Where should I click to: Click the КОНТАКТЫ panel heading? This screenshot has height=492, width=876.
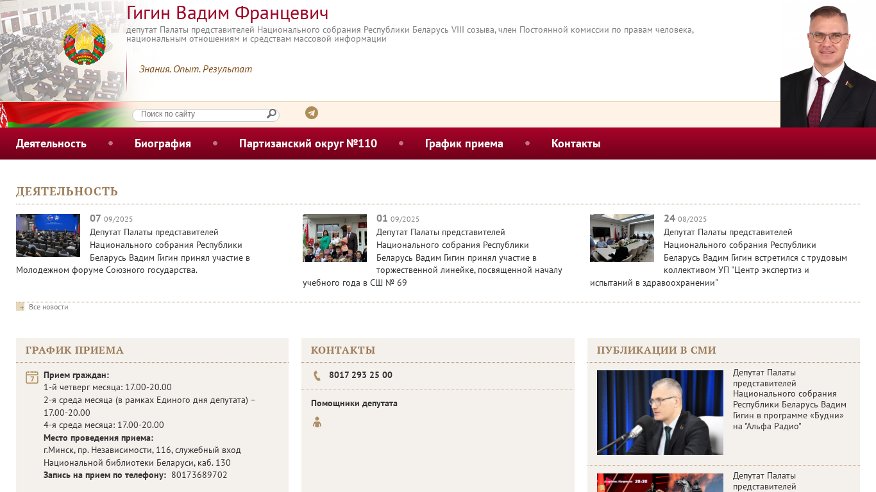click(x=343, y=350)
